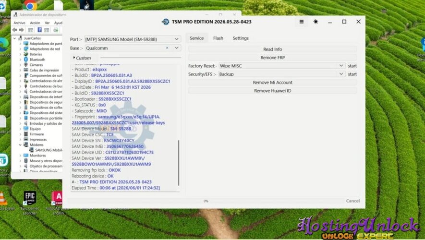Switch to the Service tab
425x240 pixels.
click(x=196, y=38)
